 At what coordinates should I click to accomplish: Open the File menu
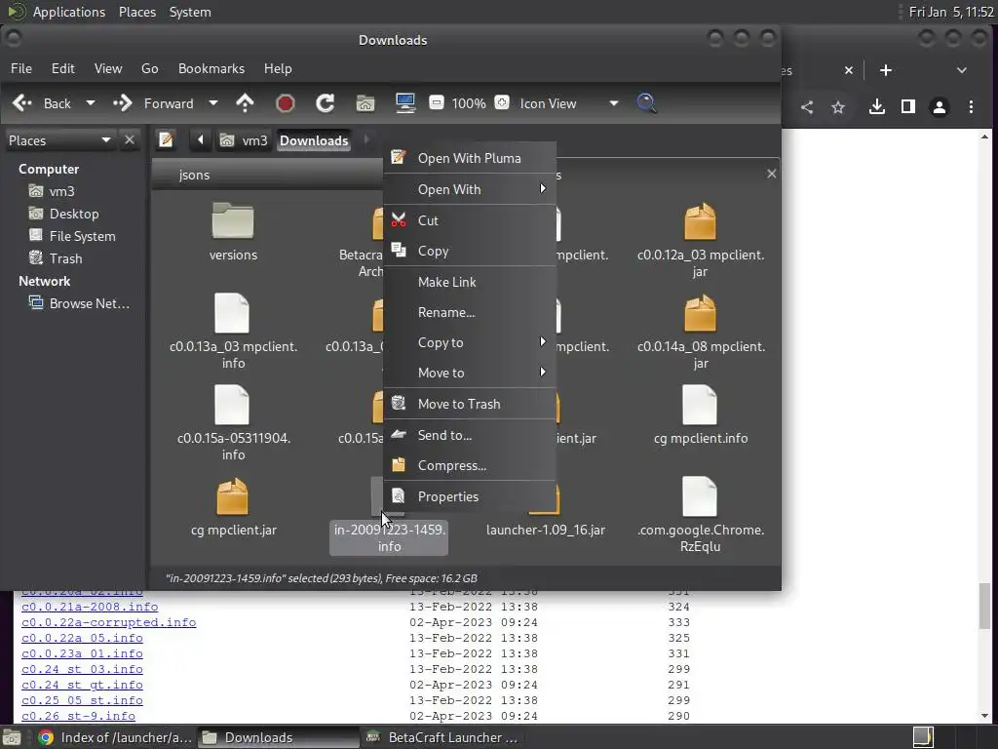click(21, 68)
